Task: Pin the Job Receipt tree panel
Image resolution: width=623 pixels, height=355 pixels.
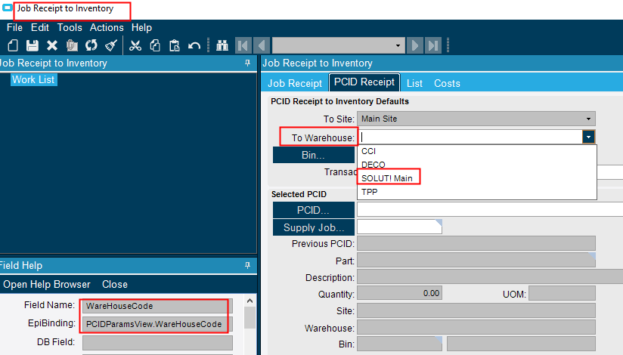Action: pos(247,63)
